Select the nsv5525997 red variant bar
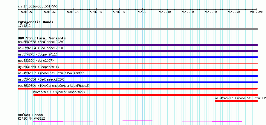 click(x=146, y=95)
